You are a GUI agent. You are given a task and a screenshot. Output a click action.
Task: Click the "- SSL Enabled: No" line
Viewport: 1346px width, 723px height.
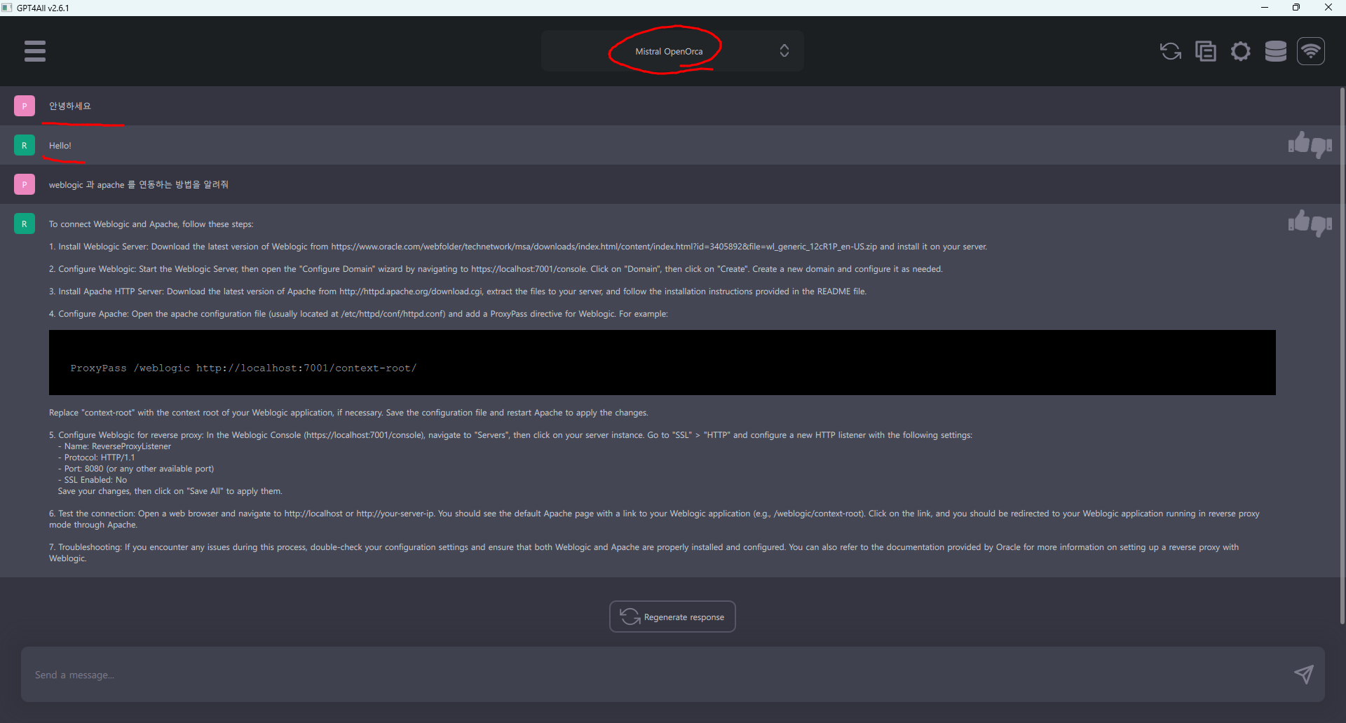click(93, 480)
